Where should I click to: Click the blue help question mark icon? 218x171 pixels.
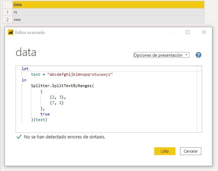coord(199,55)
